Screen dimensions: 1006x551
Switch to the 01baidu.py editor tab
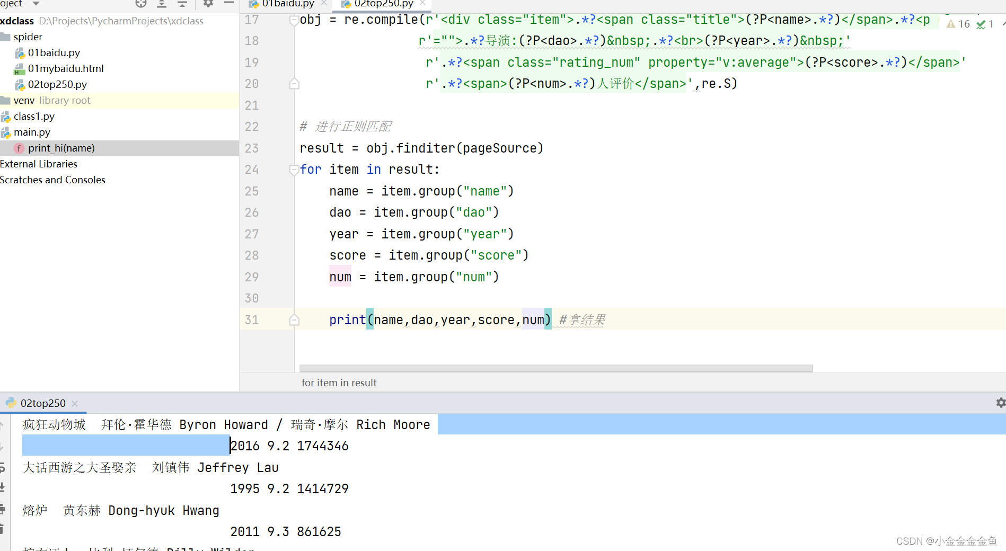[288, 4]
